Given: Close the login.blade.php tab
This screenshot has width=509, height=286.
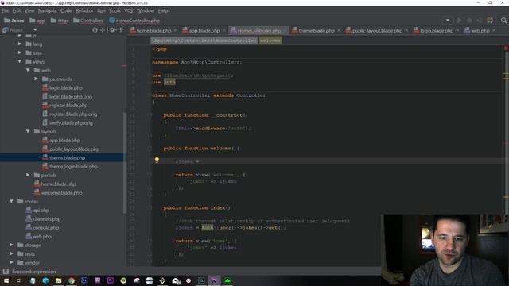Looking at the screenshot, I should click(x=457, y=30).
